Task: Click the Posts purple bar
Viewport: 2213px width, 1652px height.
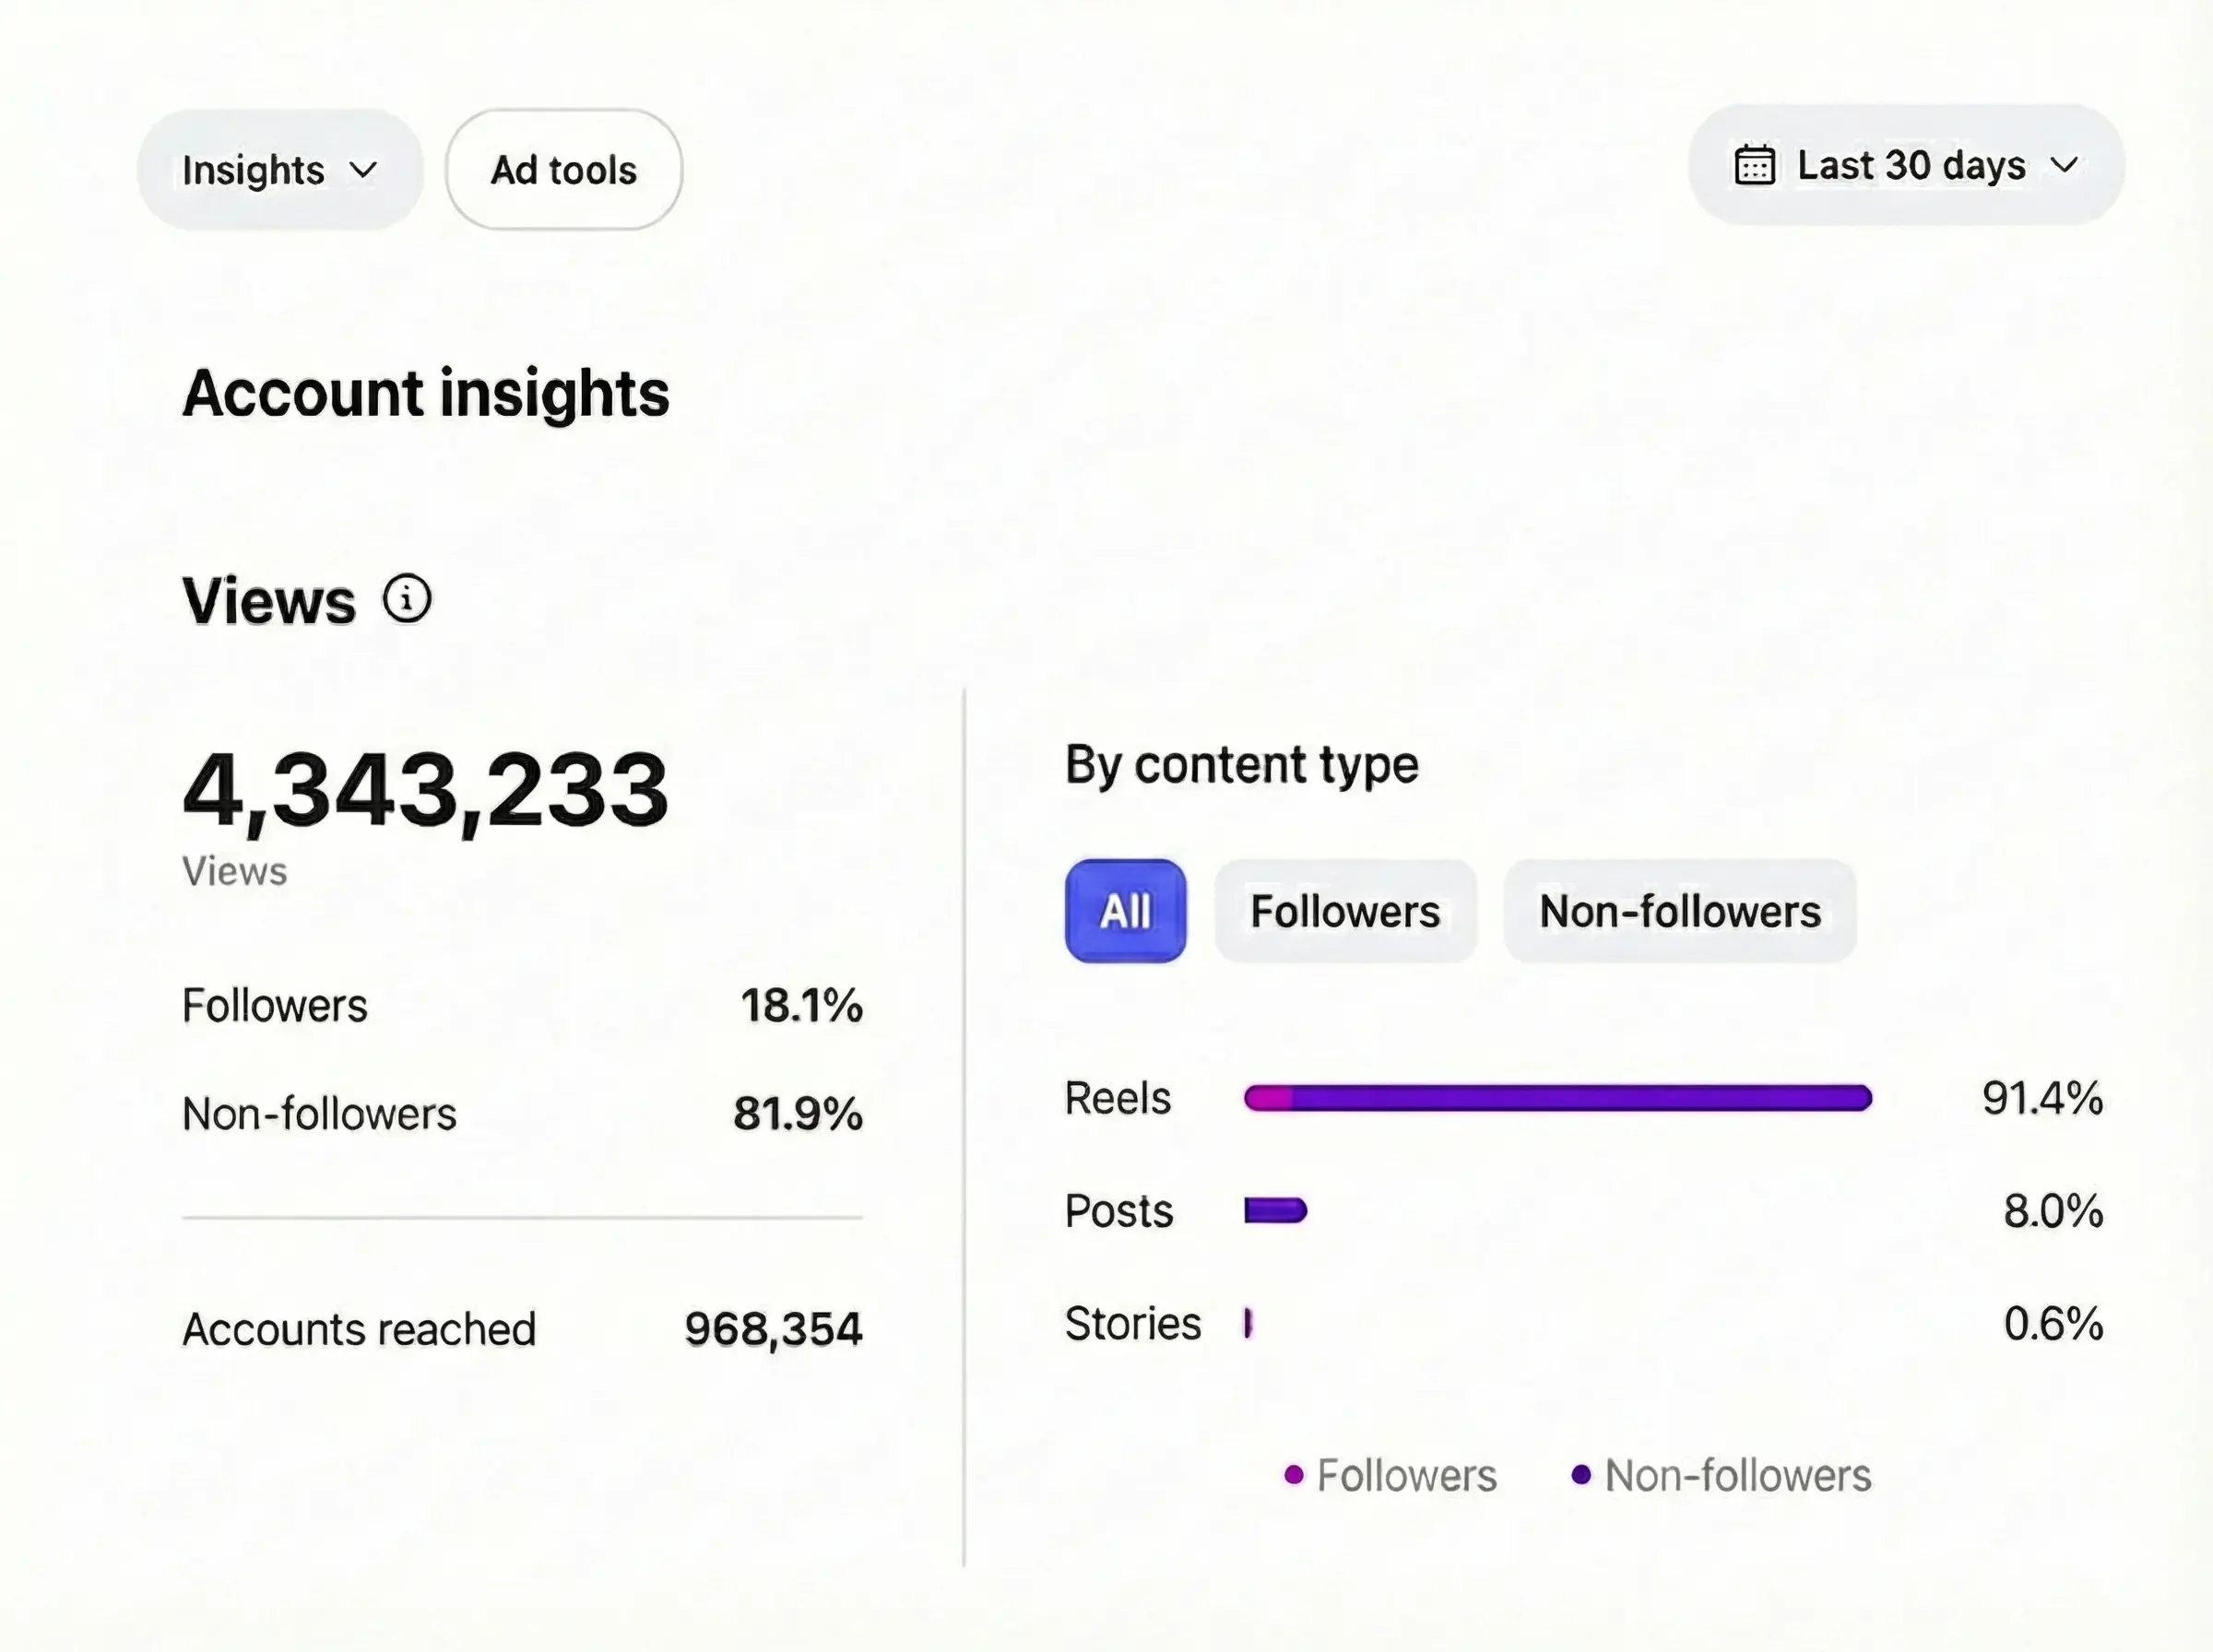Action: (1275, 1211)
